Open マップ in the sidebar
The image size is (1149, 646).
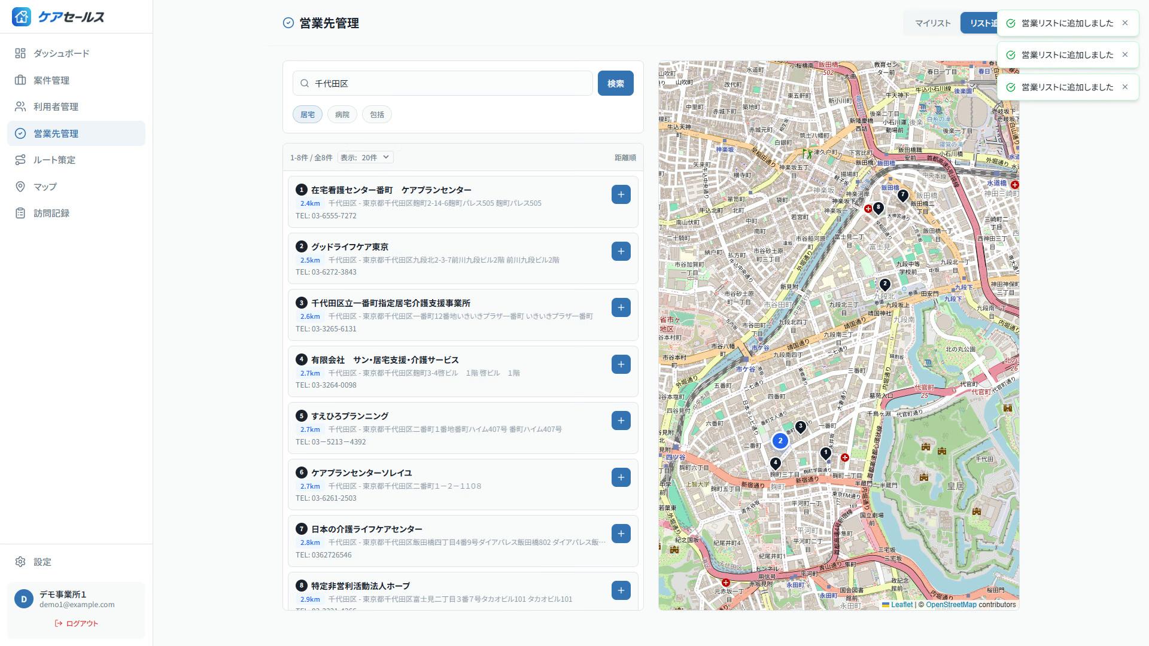(76, 187)
